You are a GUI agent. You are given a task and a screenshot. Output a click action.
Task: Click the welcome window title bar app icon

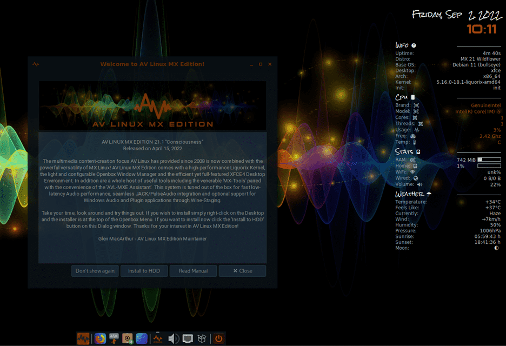tap(36, 64)
